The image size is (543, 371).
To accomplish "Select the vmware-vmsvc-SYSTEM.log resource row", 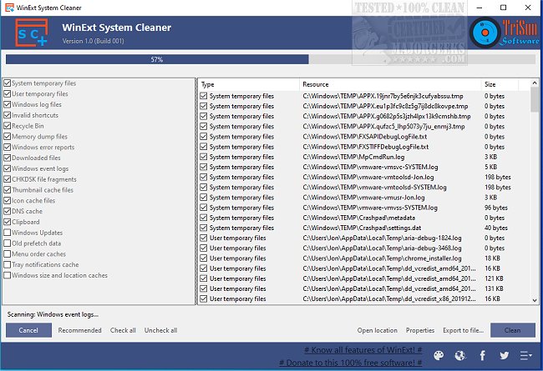I will [370, 167].
